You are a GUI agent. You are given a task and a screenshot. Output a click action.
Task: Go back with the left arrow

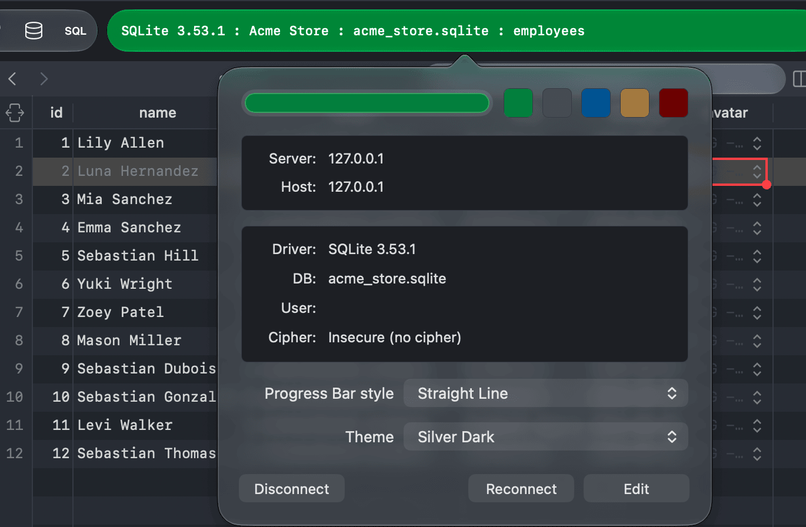12,78
